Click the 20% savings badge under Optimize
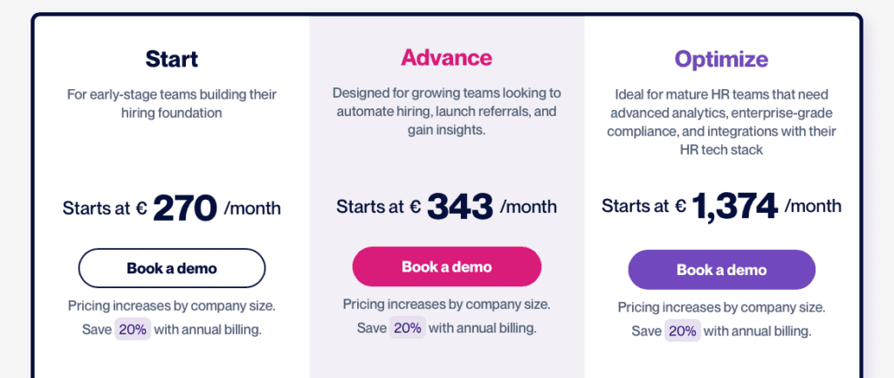This screenshot has width=894, height=378. 682,331
